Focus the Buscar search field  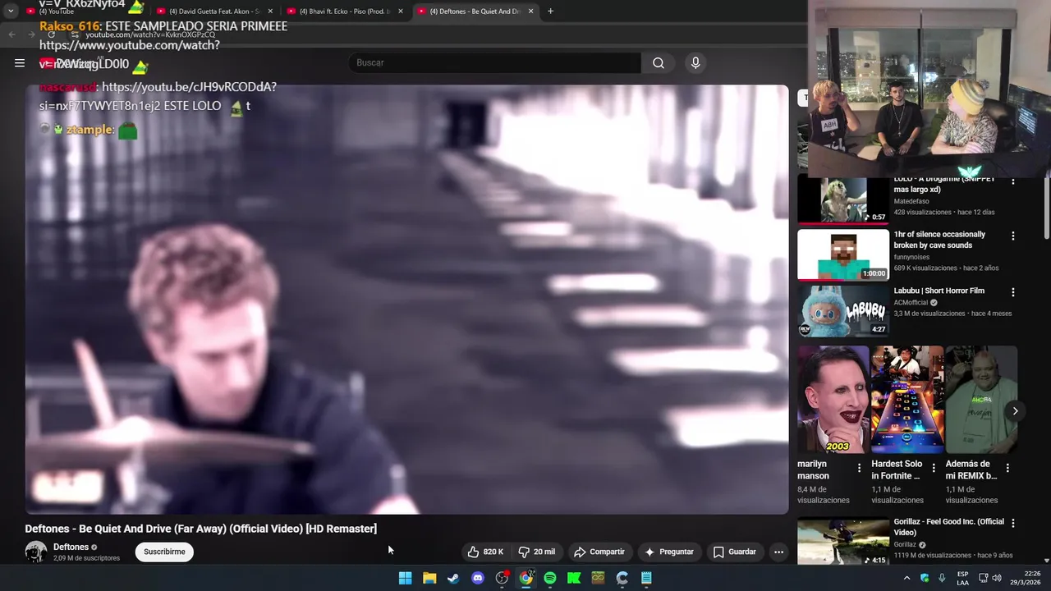[495, 62]
